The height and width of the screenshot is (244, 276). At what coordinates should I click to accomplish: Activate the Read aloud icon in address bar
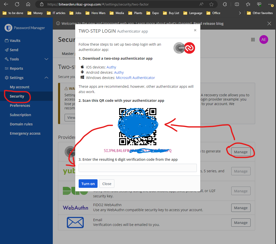pyautogui.click(x=201, y=4)
